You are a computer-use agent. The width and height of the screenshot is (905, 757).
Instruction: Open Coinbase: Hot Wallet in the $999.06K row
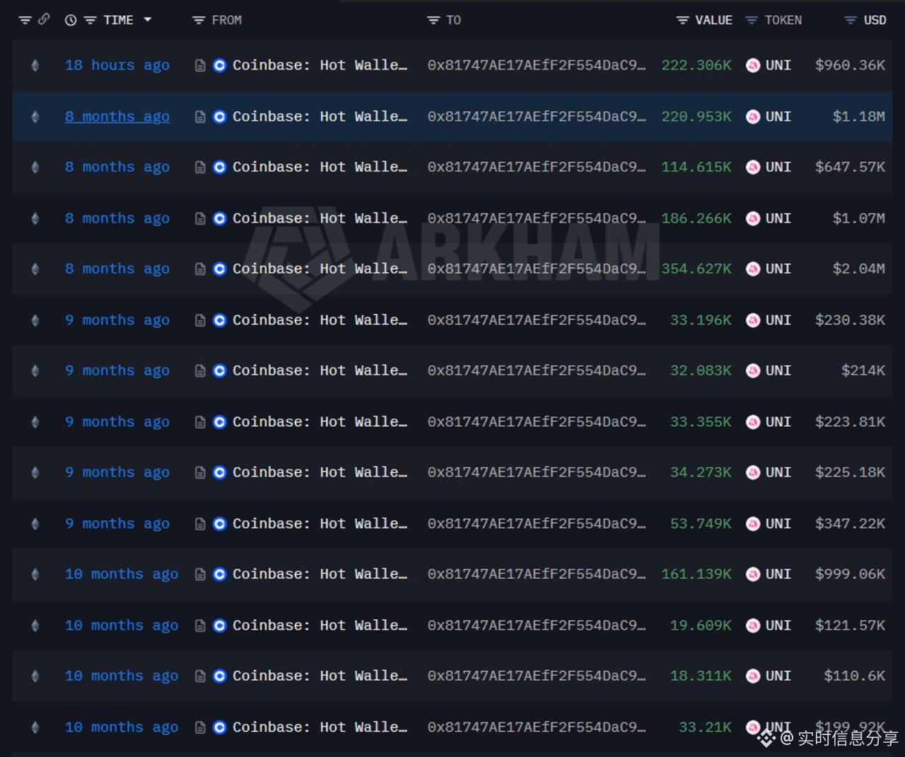[x=320, y=574]
